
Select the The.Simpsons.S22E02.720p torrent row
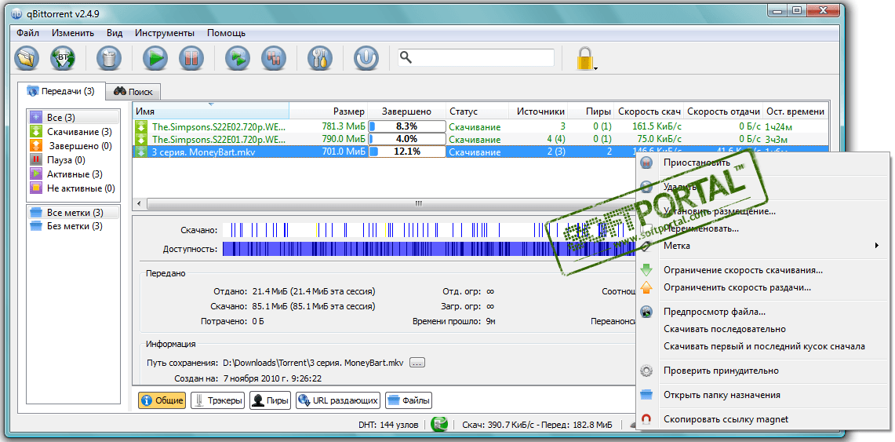(479, 126)
